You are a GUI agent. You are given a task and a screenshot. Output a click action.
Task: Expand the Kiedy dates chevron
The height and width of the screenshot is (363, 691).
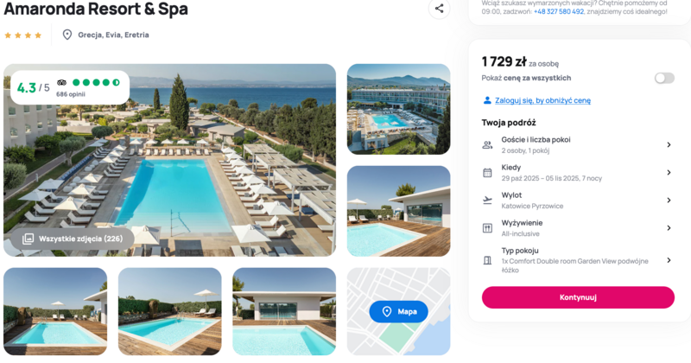(669, 173)
